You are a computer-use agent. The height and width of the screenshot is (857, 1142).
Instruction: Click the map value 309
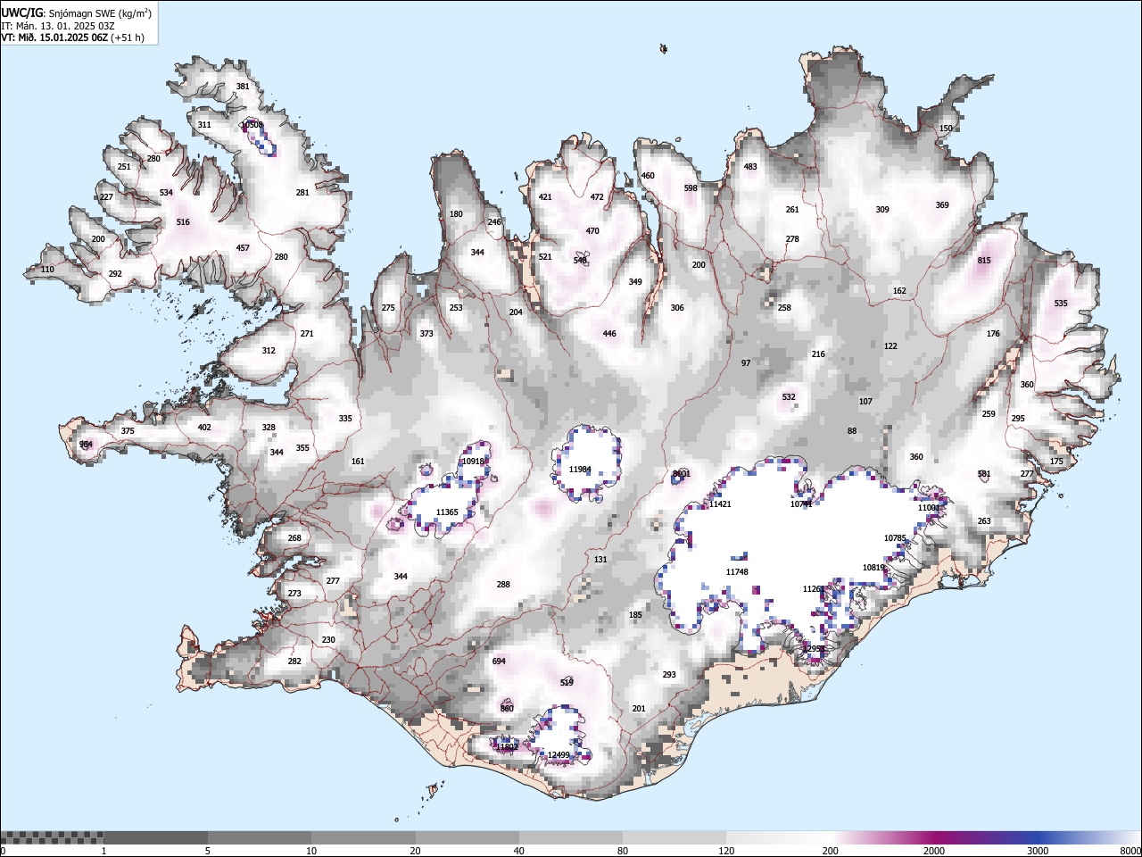tap(882, 210)
